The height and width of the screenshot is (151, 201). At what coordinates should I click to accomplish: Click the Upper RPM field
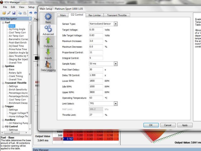coord(96,92)
